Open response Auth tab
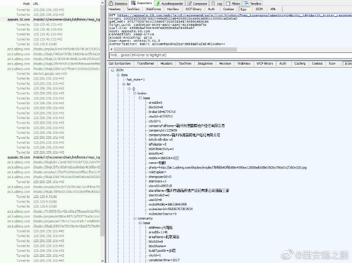Screen dimensions: 352x263 point(283,64)
